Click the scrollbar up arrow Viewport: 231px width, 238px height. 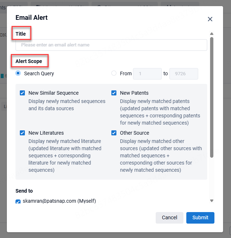point(212,34)
